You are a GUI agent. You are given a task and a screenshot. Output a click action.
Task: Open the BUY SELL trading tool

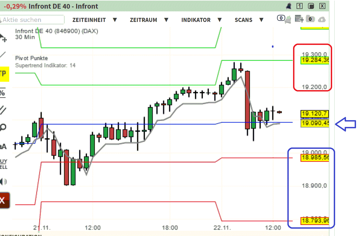[4, 164]
